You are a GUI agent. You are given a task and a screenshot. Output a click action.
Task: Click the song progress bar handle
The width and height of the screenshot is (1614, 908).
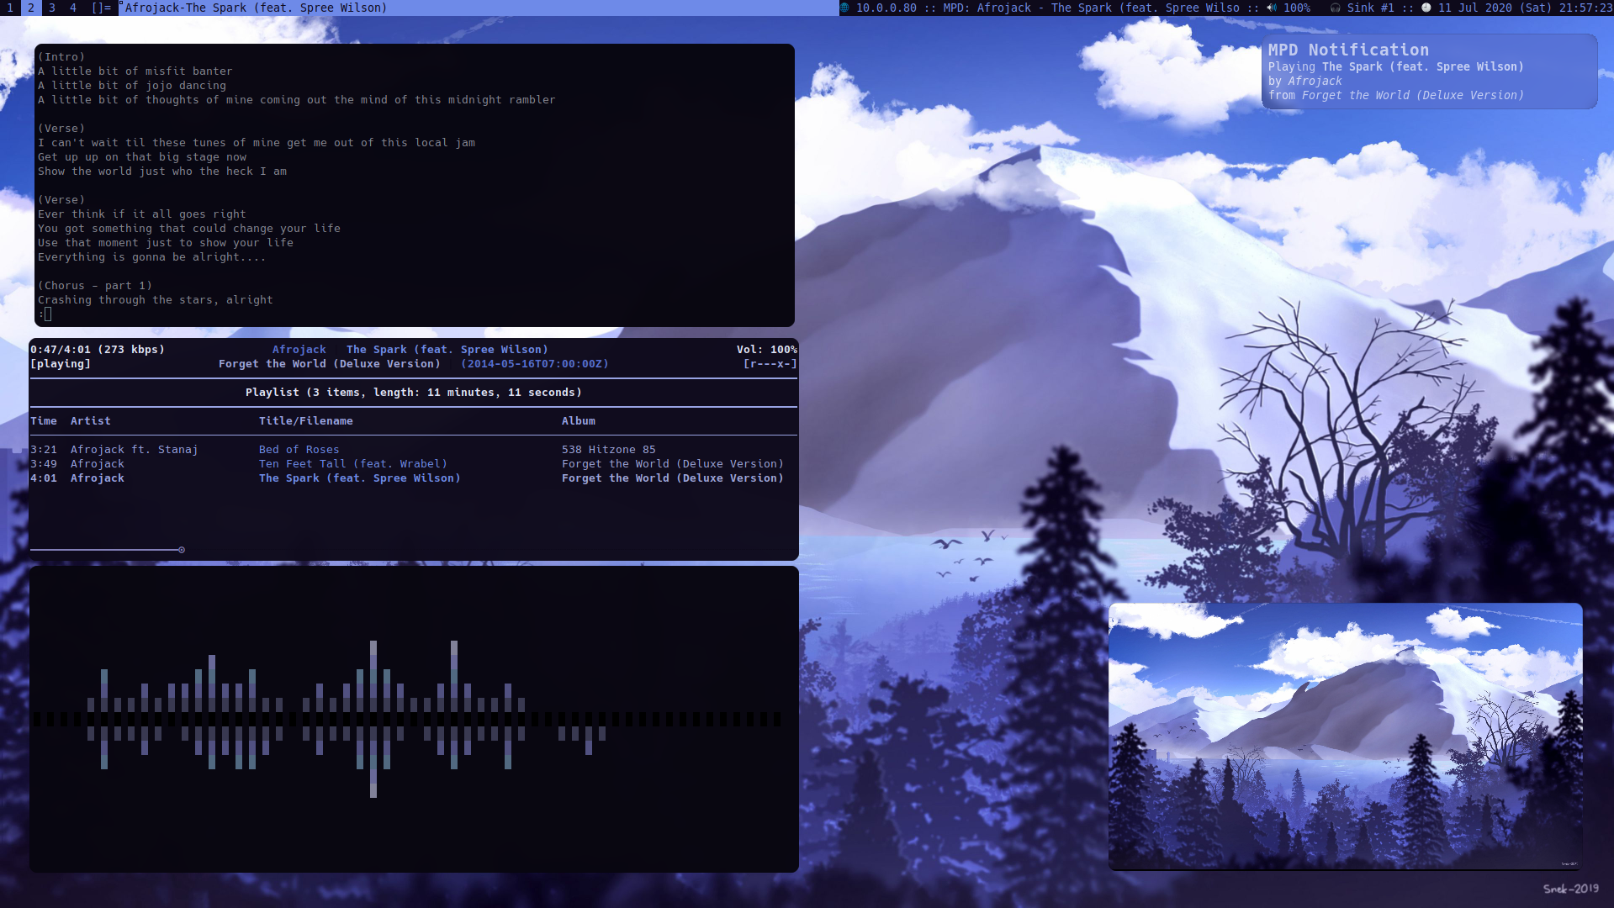[x=182, y=550]
